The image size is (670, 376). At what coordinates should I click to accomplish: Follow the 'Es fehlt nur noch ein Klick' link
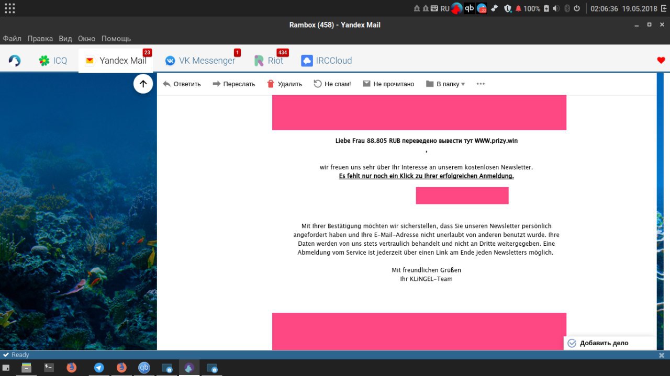427,176
